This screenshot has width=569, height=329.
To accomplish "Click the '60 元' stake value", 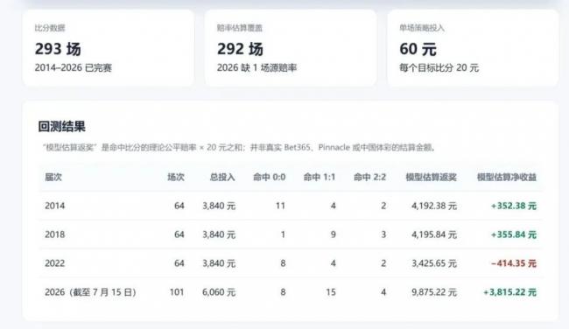I will click(x=418, y=49).
